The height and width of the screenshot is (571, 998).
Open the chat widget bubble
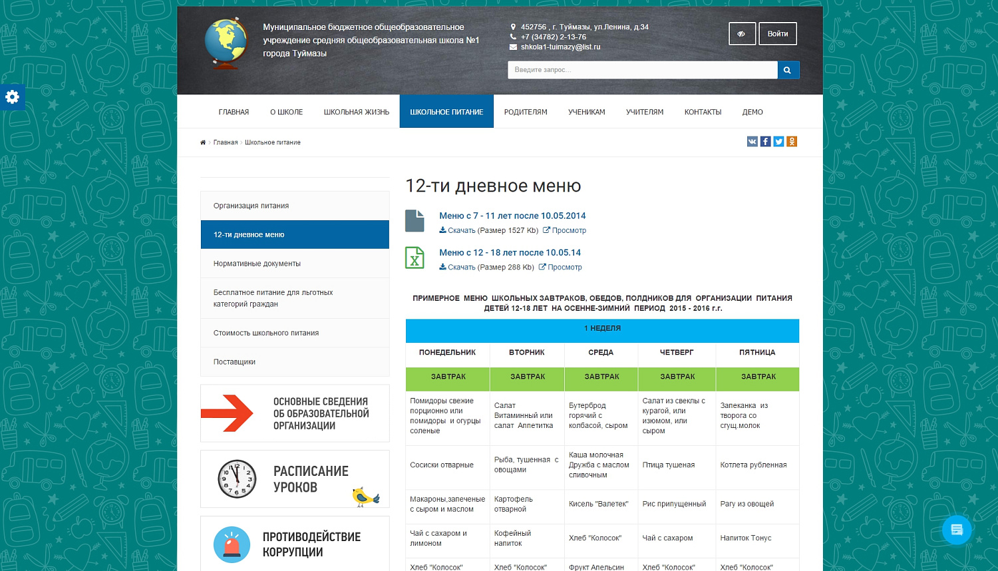[x=956, y=530]
